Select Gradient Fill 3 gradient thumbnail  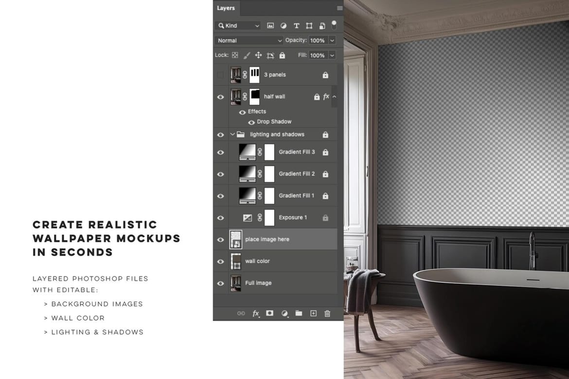tap(248, 152)
